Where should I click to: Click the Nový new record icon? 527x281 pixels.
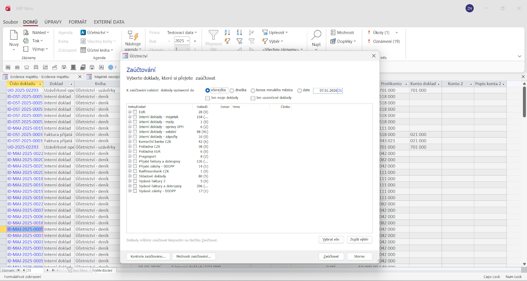[x=14, y=36]
